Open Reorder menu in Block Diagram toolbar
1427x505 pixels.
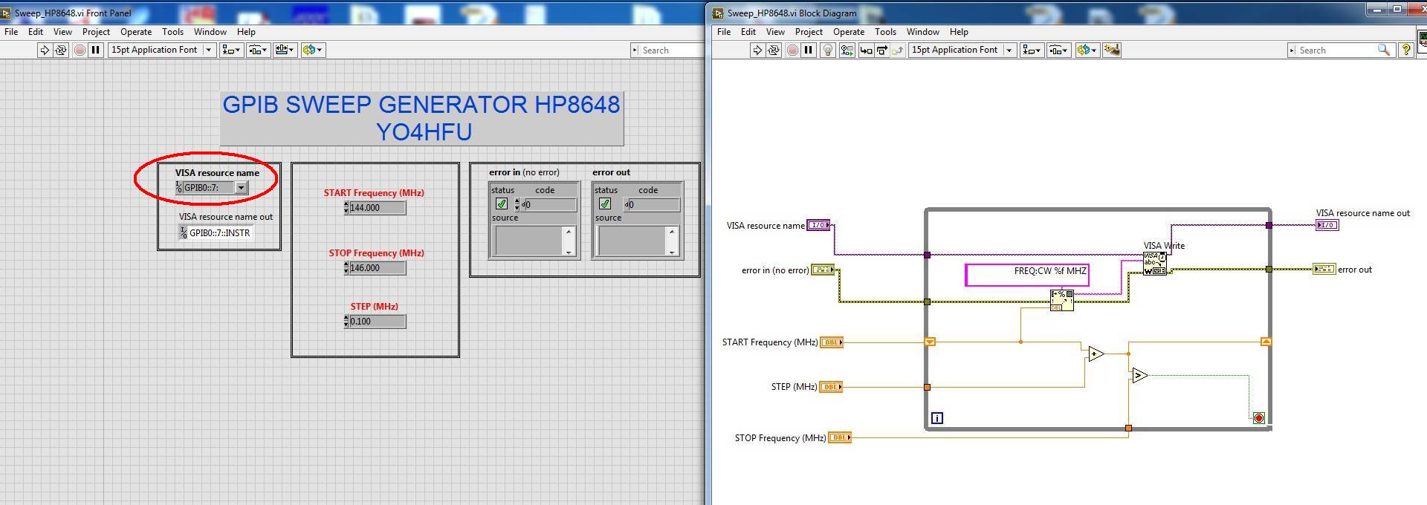(1087, 50)
